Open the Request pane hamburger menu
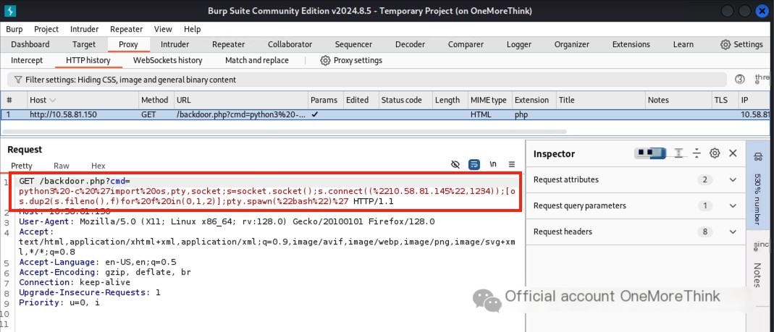The height and width of the screenshot is (332, 774). point(512,164)
